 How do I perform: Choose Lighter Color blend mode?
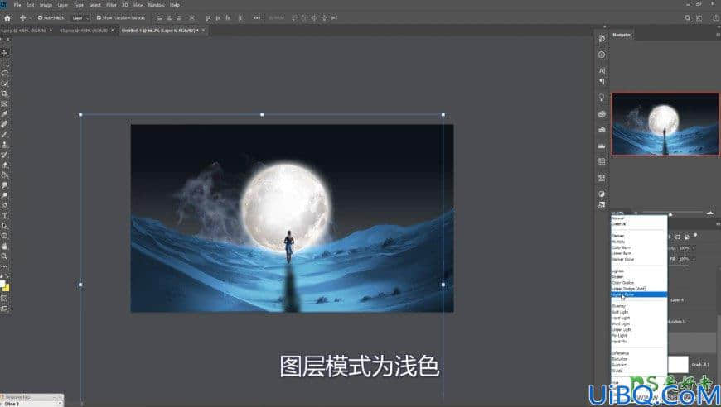639,294
